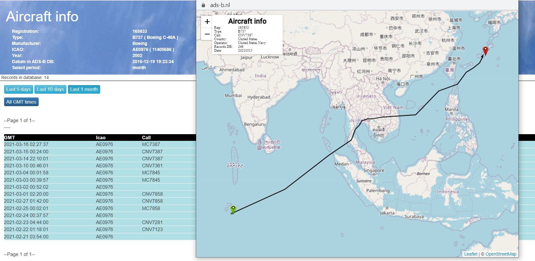Viewport: 535px width, 261px height.
Task: Click the Hyderabad label on the map
Action: click(259, 97)
